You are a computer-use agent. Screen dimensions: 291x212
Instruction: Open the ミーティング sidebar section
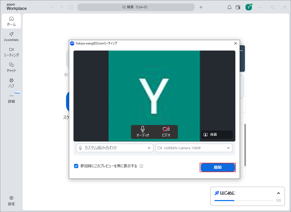pos(11,52)
